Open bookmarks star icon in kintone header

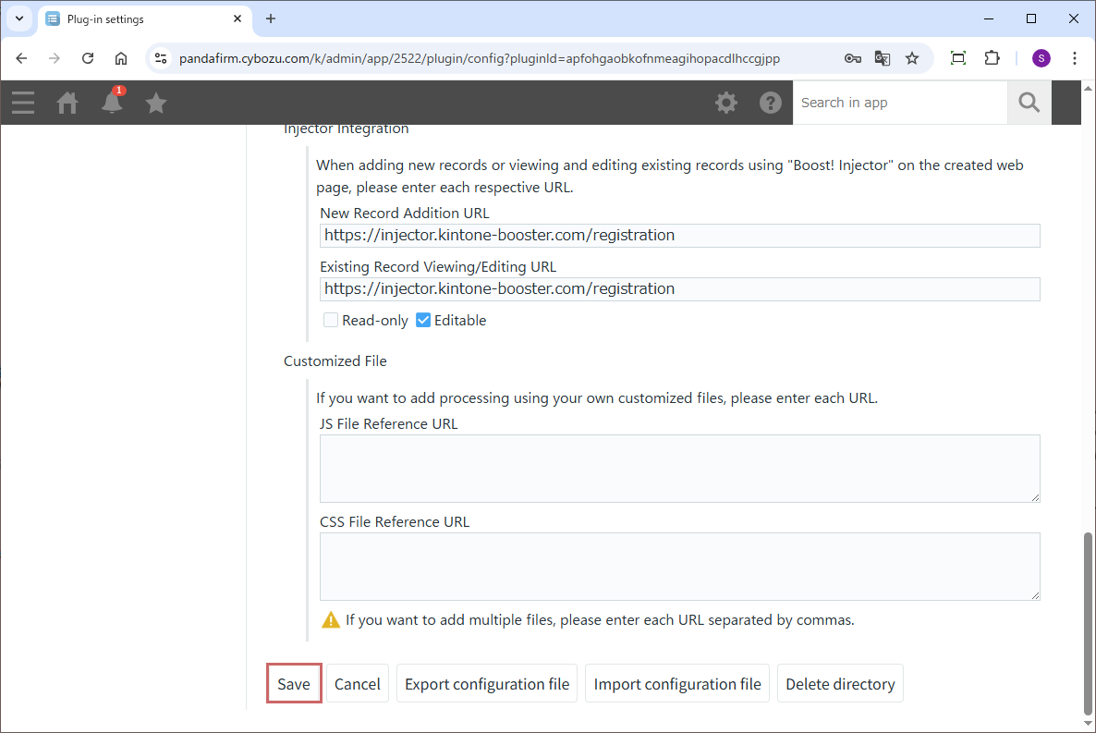pyautogui.click(x=156, y=103)
